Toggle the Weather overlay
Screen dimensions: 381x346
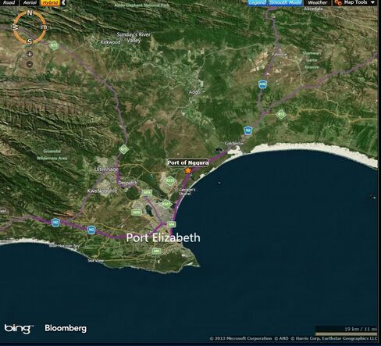pos(318,2)
